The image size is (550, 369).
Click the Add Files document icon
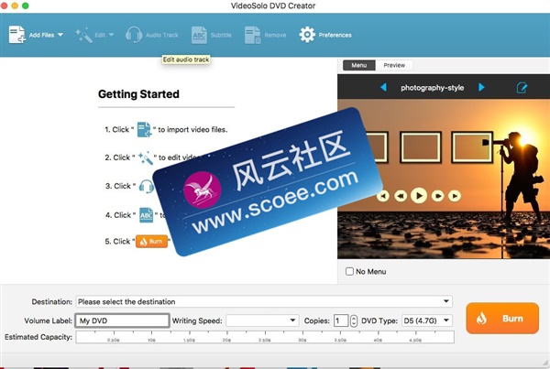click(x=16, y=35)
